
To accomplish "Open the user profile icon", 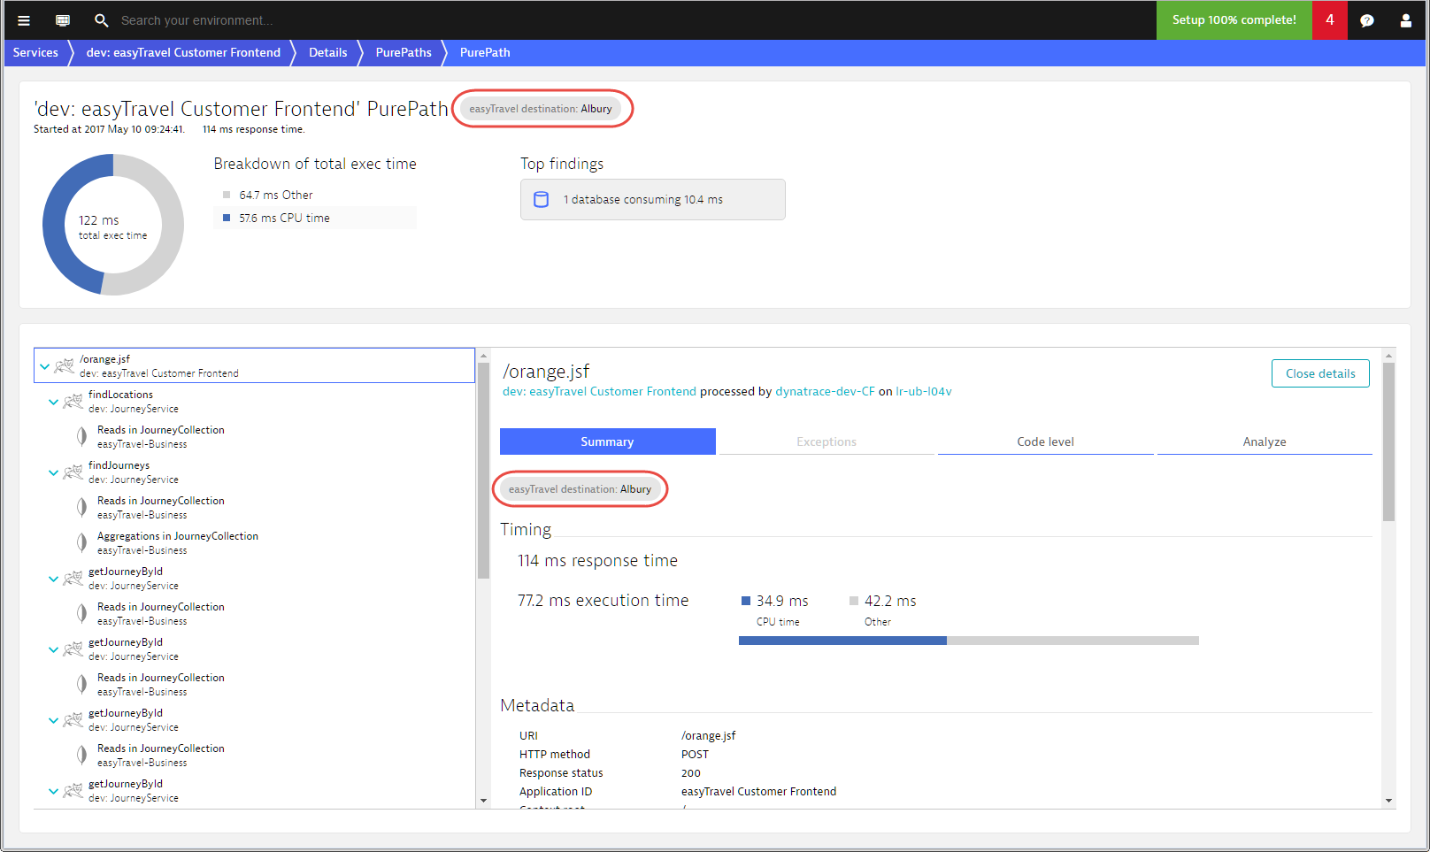I will point(1406,20).
